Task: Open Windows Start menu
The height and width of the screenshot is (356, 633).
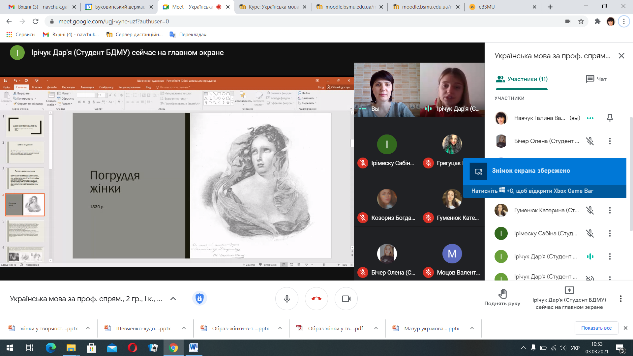Action: click(x=10, y=348)
